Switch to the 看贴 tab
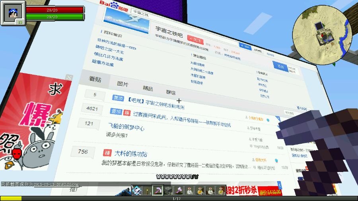 coord(95,79)
